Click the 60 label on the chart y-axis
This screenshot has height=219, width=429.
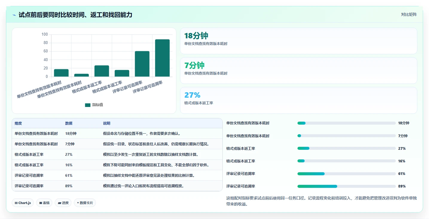point(45,51)
